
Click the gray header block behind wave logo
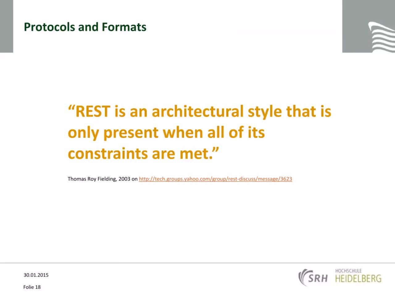point(368,26)
